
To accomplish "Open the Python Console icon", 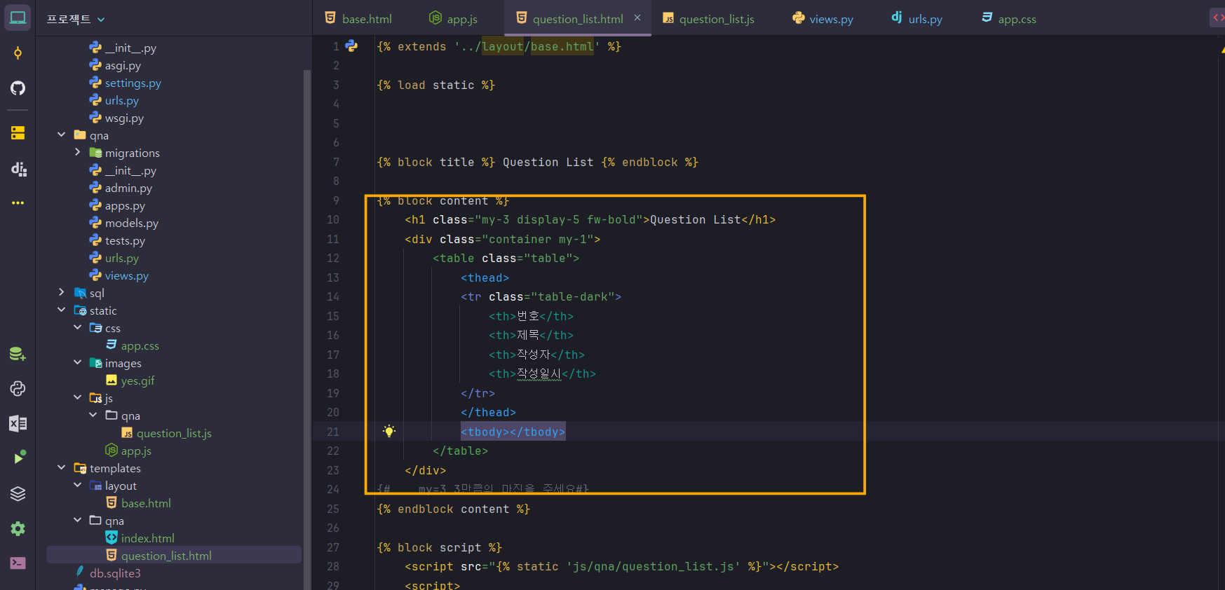I will coord(18,389).
